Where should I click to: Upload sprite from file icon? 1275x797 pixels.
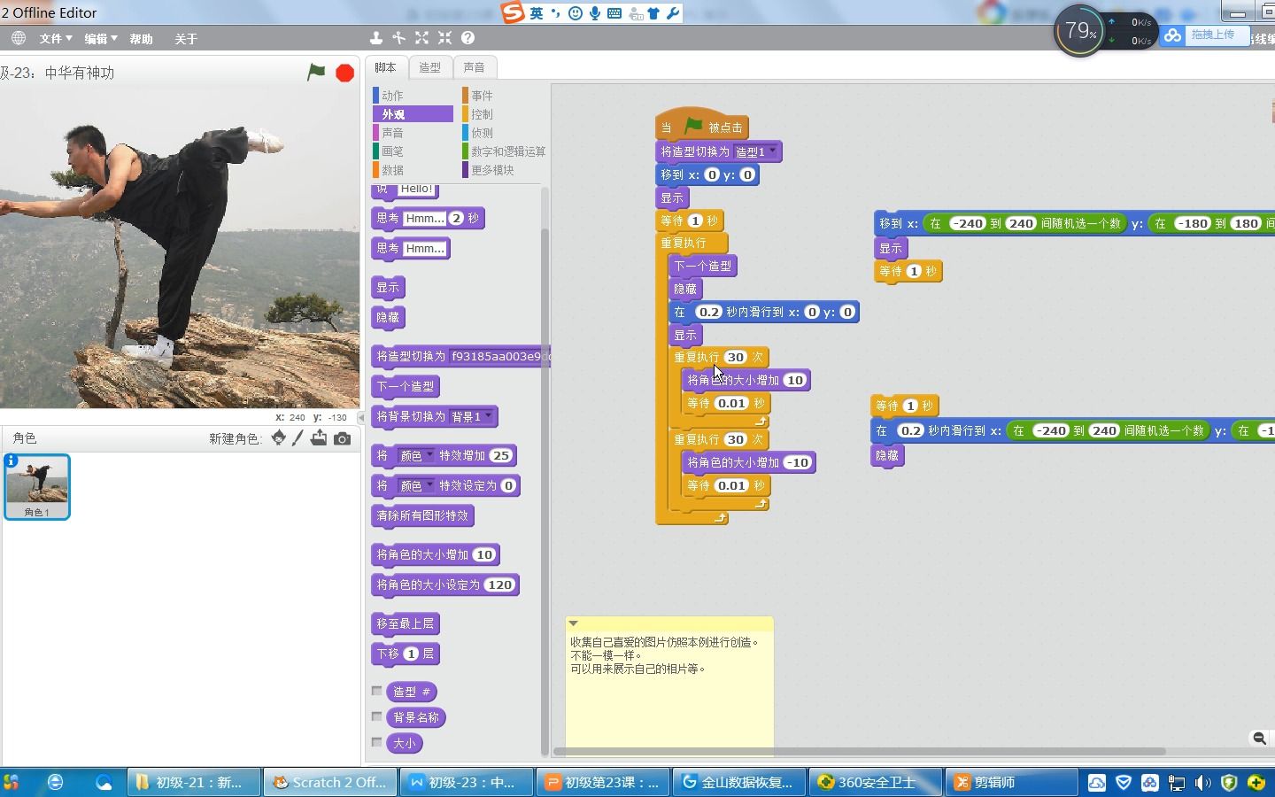tap(319, 437)
